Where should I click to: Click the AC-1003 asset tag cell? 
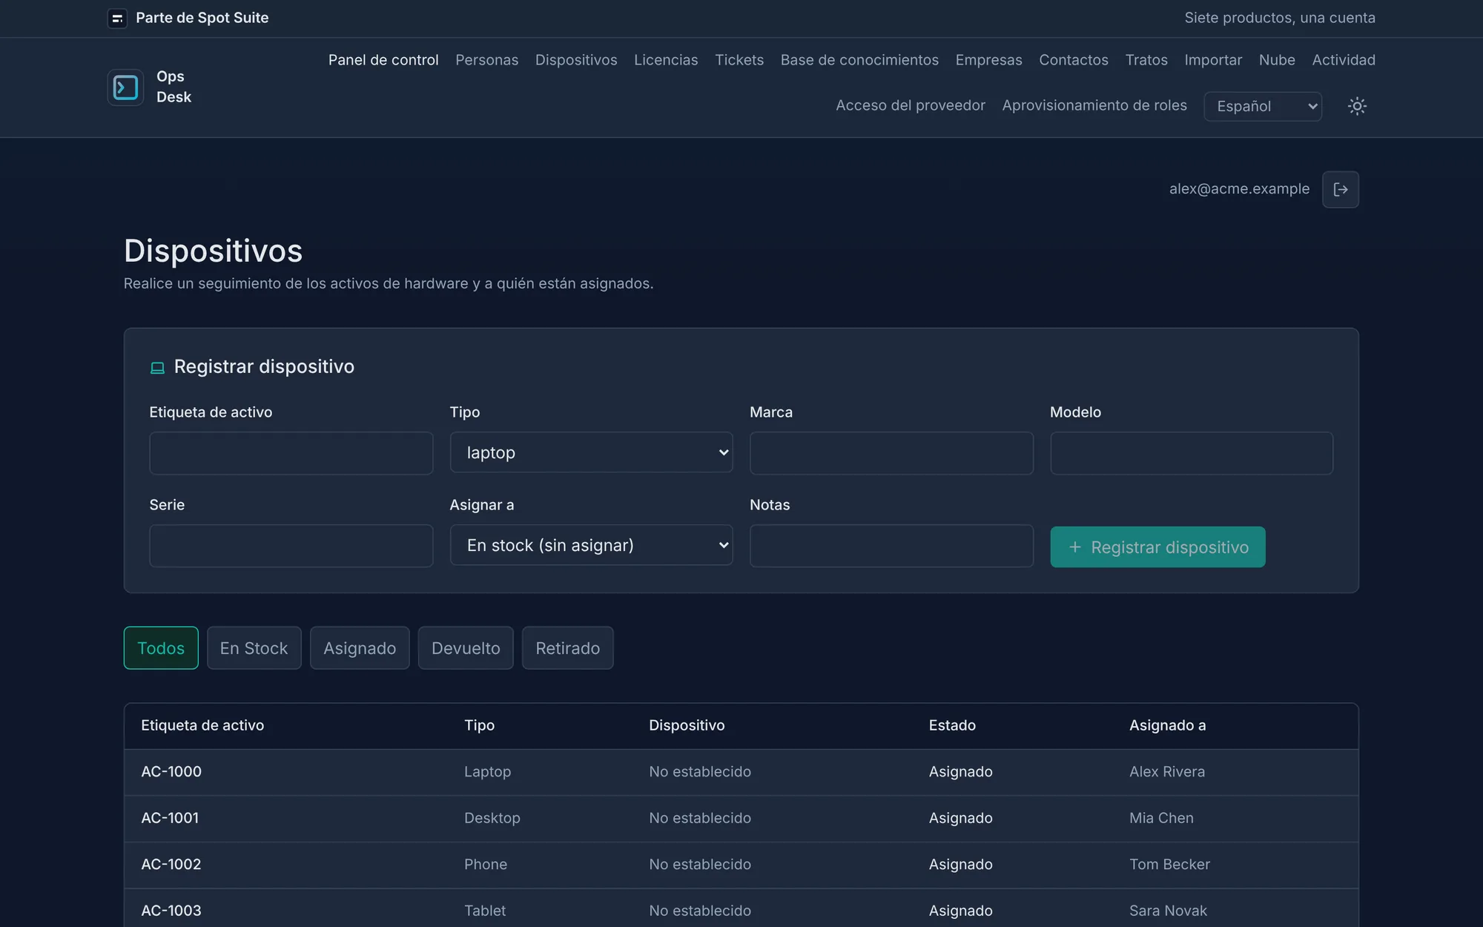click(x=171, y=911)
